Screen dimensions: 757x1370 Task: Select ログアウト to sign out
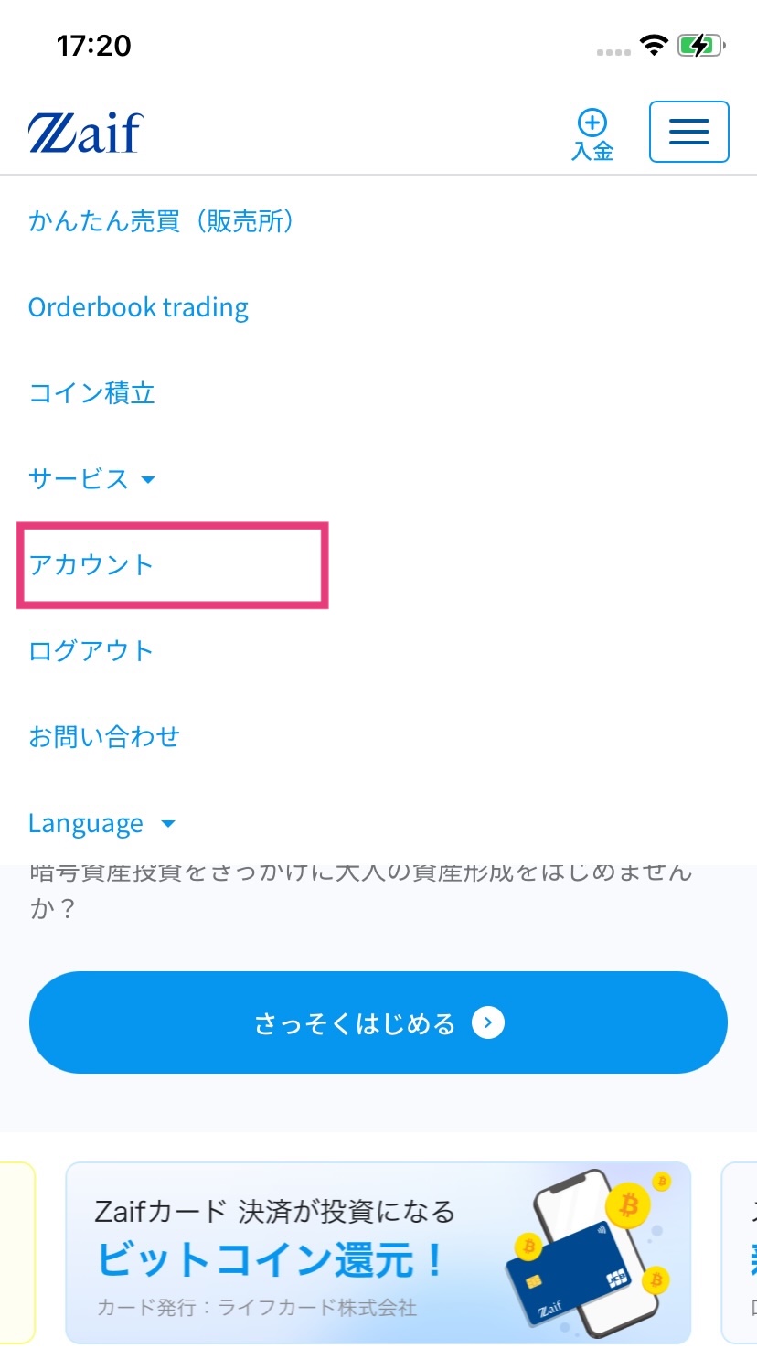(x=91, y=651)
